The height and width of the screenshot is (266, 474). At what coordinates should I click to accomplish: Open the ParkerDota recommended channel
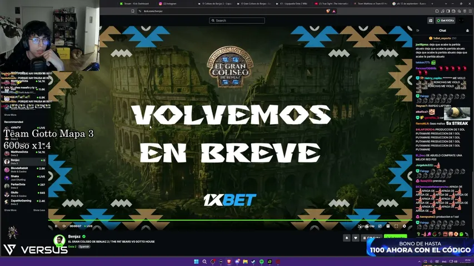(24, 186)
